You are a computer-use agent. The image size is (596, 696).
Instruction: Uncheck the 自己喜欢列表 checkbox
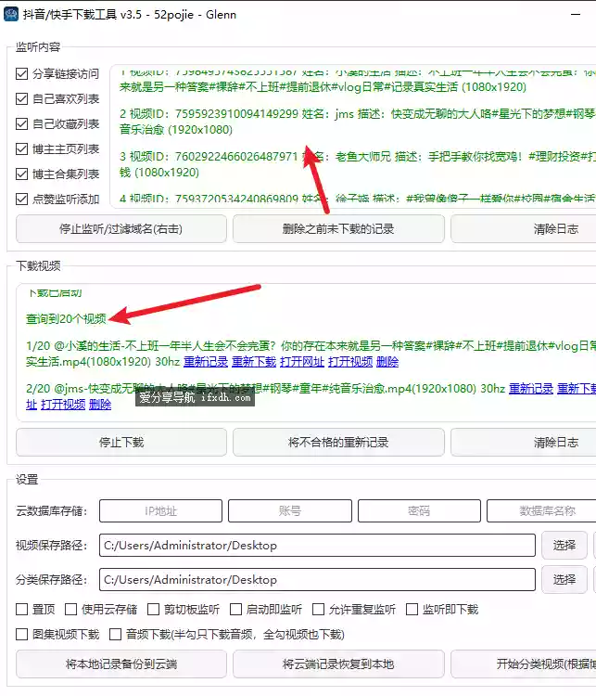coord(21,98)
